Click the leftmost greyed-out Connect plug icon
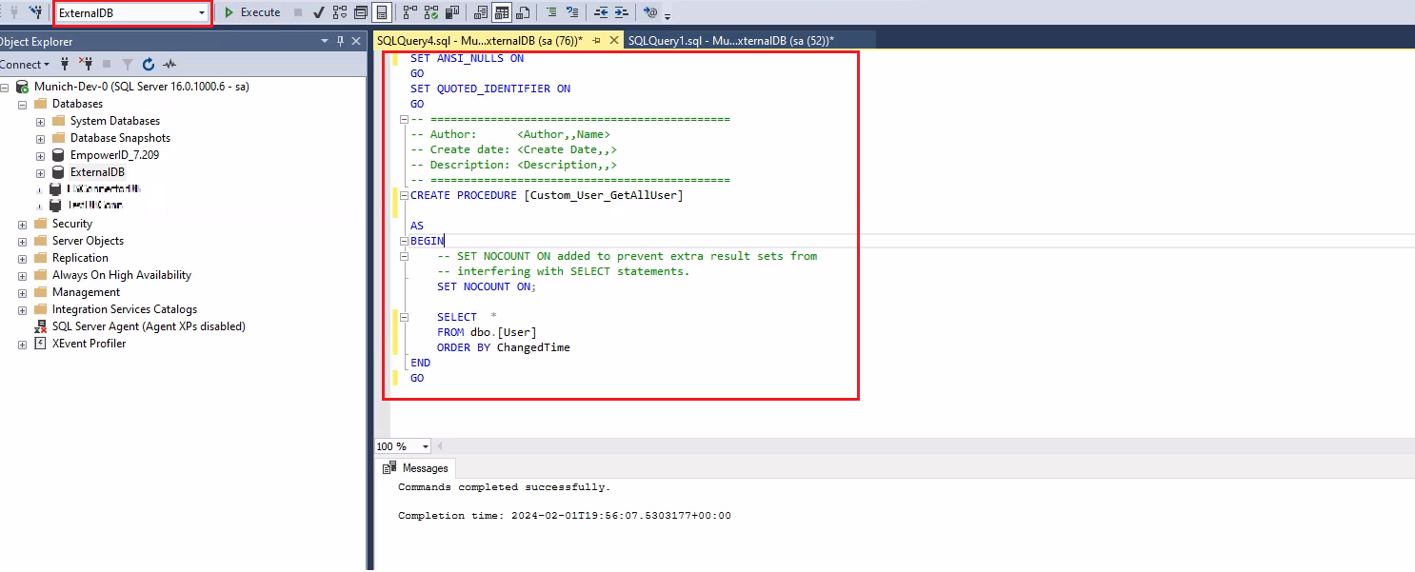1415x572 pixels. pos(14,12)
